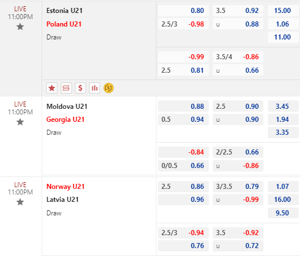Viewport: 300px width, 256px height.
Task: Select Latvia U21 win odds 16.00
Action: coord(283,200)
